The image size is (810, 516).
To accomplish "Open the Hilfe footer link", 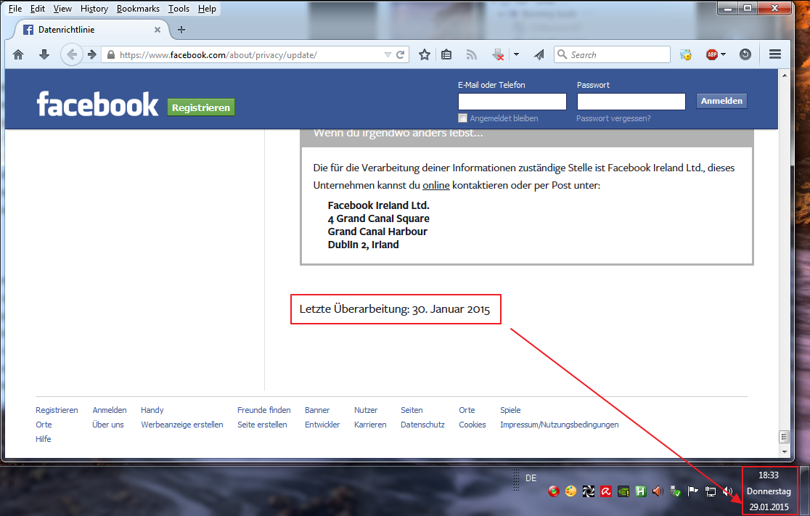I will click(44, 439).
